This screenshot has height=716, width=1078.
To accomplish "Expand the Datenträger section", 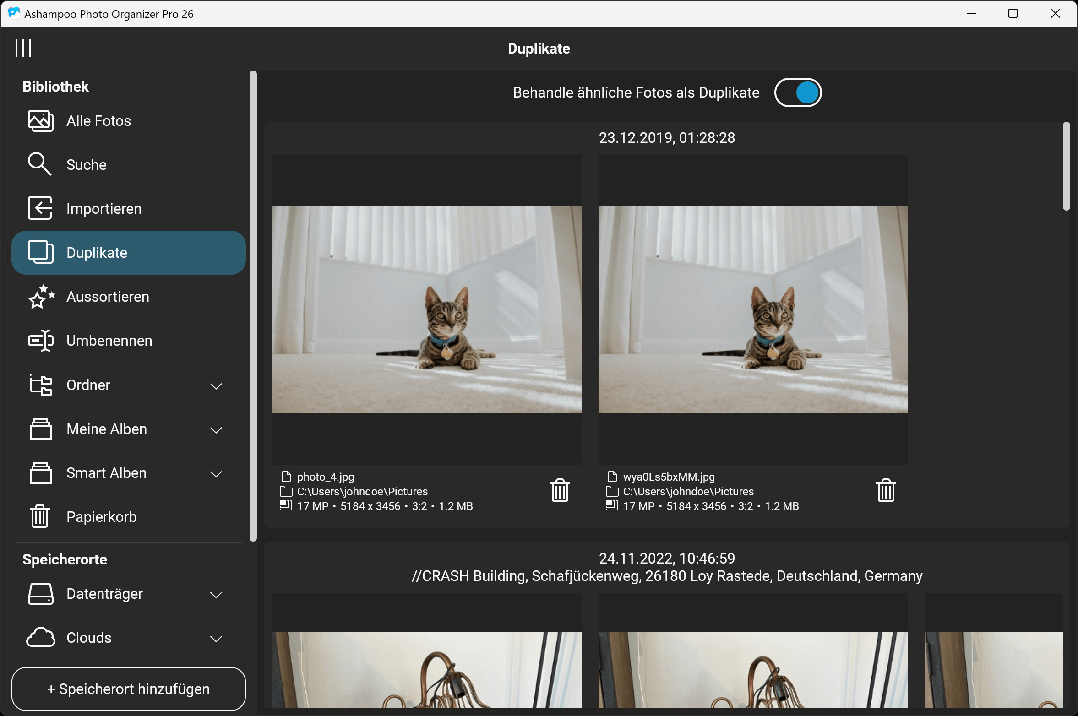I will click(x=216, y=594).
